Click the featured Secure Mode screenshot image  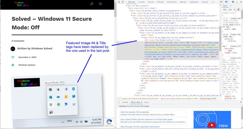57,101
